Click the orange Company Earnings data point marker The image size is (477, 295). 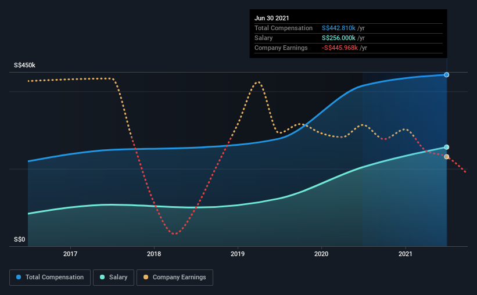446,157
